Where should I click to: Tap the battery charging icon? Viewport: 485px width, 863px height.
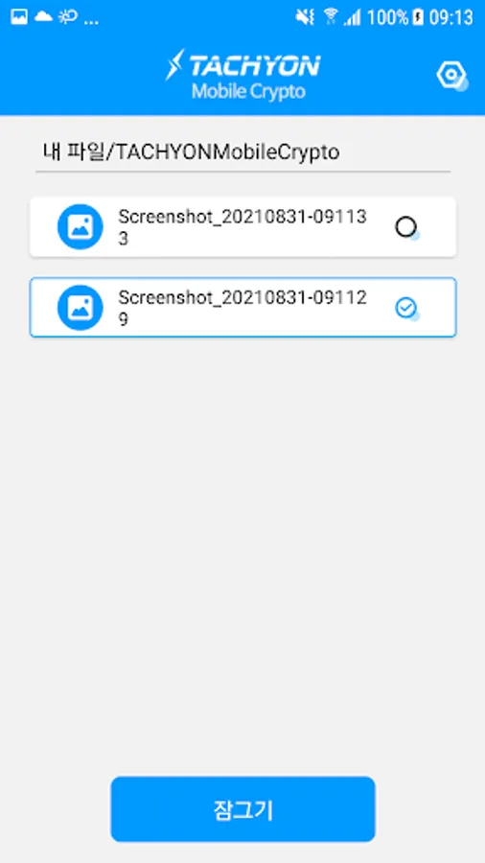point(419,17)
